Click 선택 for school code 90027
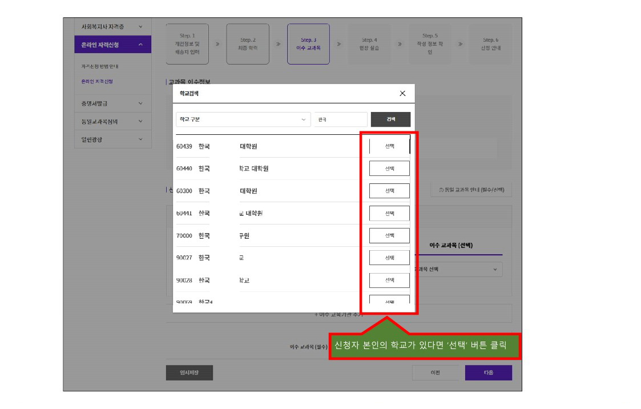The image size is (641, 409). tap(389, 258)
